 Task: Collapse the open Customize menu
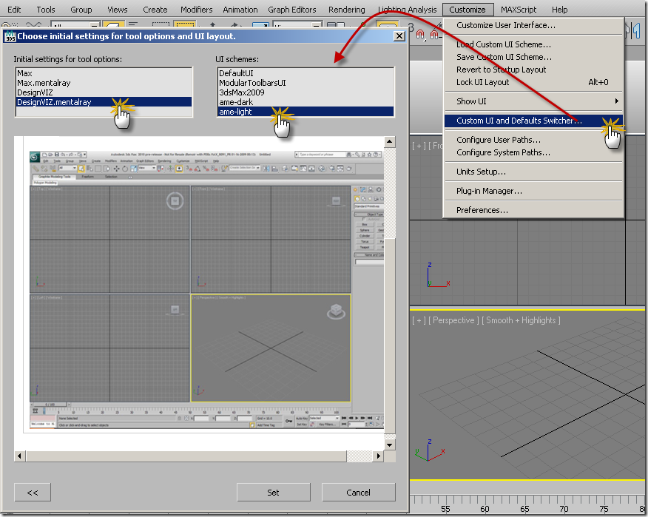click(468, 10)
